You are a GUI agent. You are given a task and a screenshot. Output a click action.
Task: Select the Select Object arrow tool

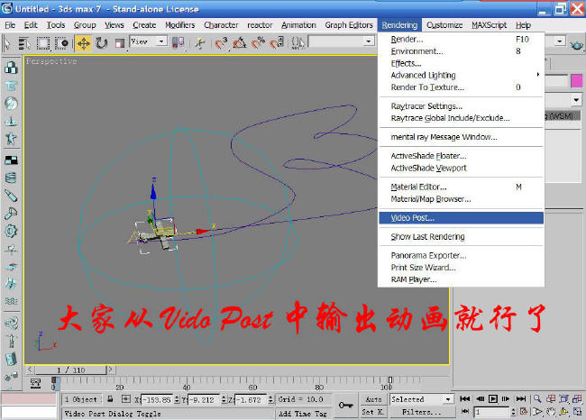pos(6,43)
